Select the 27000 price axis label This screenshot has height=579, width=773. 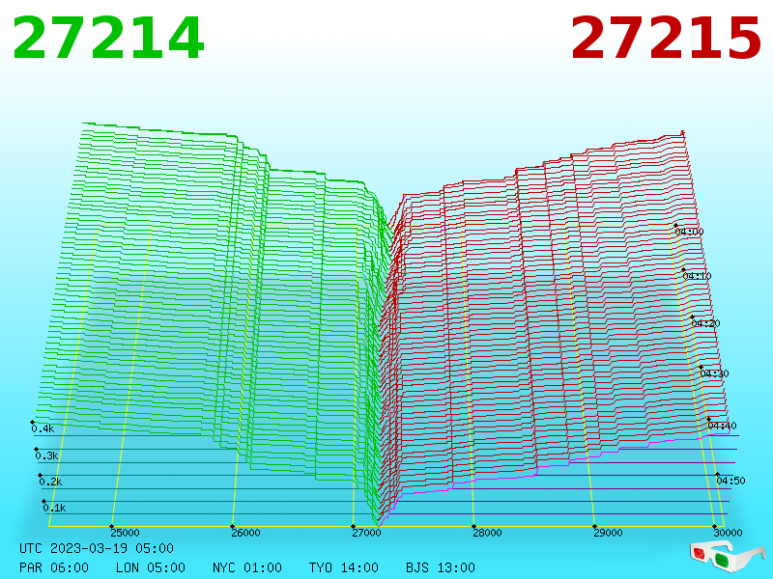coord(366,533)
